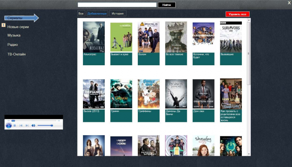This screenshot has width=292, height=167.
Task: Open the Alcatraz poster thumbnail
Action: point(94,37)
